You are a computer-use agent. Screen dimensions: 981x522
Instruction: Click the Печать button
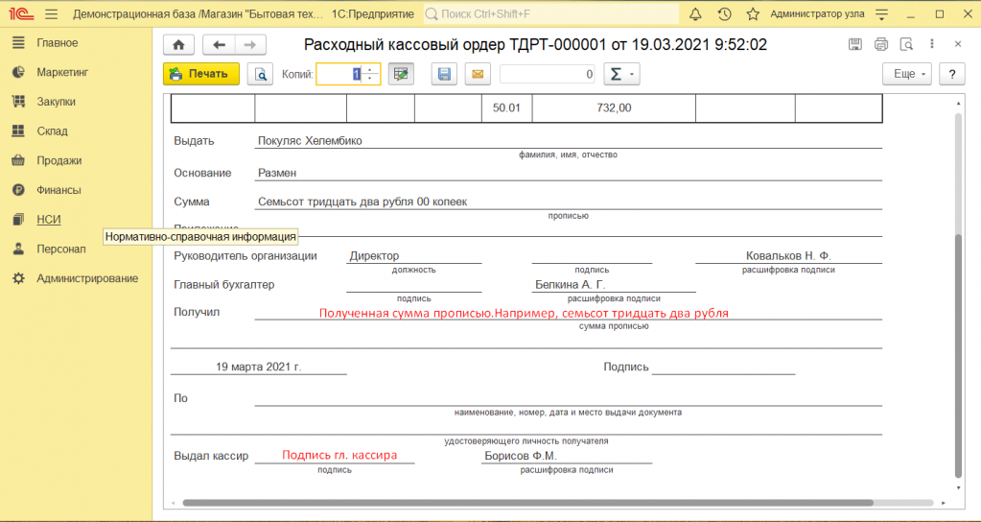point(200,74)
